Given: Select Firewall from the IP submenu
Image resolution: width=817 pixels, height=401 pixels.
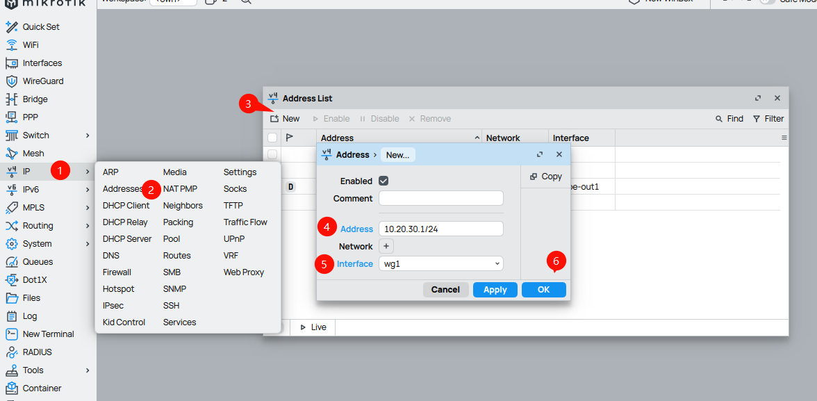Looking at the screenshot, I should click(x=117, y=272).
